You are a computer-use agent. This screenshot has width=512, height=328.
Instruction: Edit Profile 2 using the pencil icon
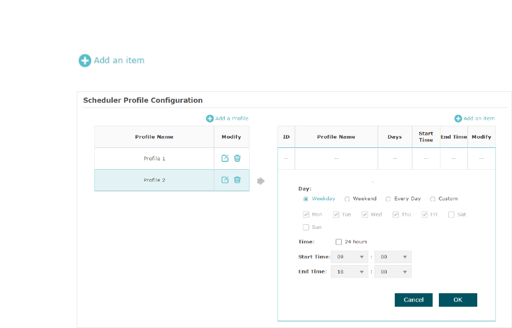pos(225,180)
